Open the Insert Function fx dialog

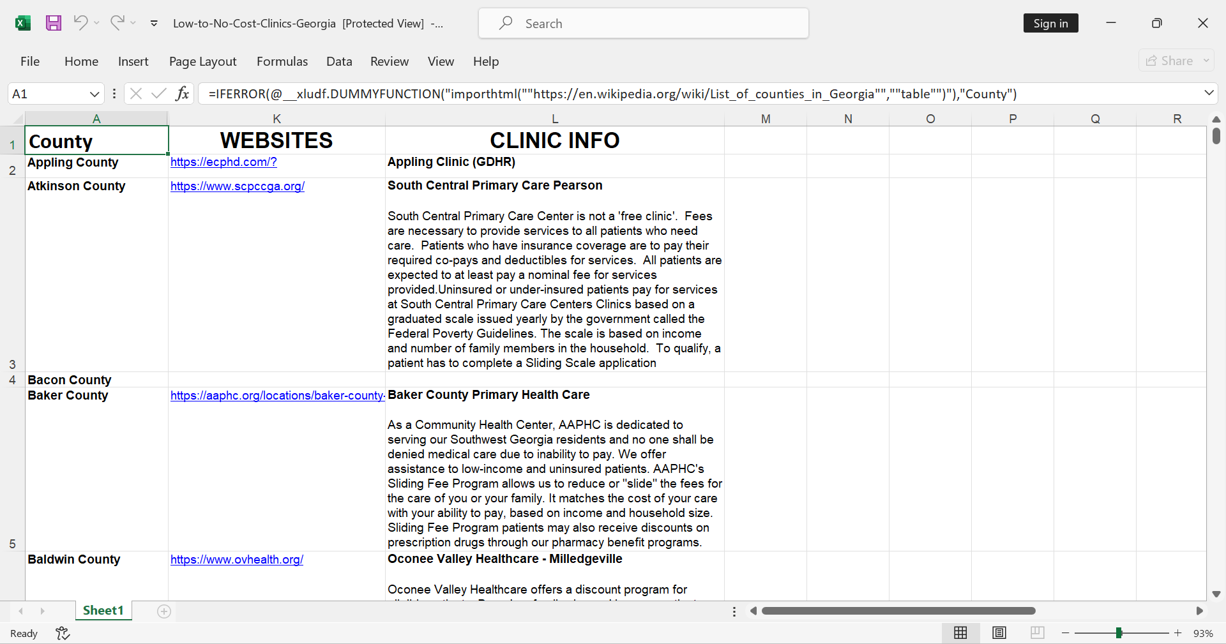point(182,94)
